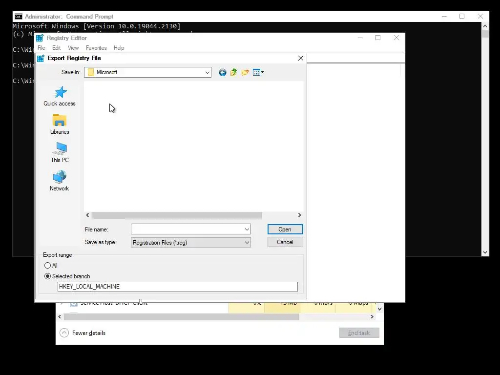
Task: Maximize the Registry Editor window
Action: tap(378, 38)
